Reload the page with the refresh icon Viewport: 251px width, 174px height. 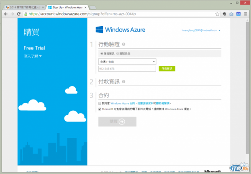pos(19,14)
